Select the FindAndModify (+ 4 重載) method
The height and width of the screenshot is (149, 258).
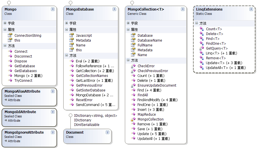coord(157,100)
